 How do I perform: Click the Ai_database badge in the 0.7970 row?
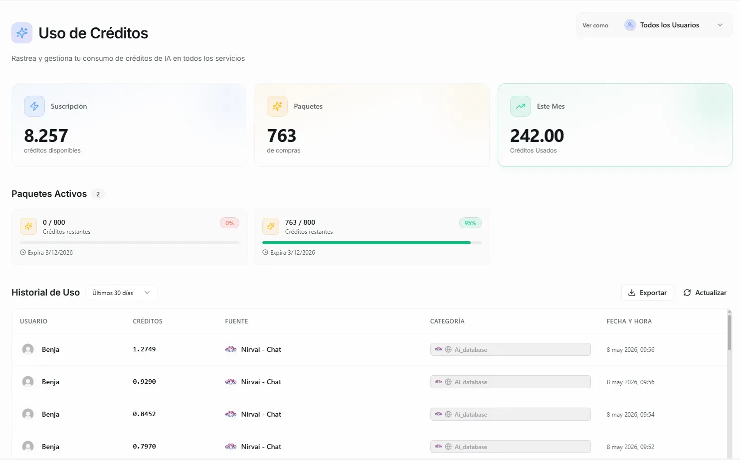point(511,447)
